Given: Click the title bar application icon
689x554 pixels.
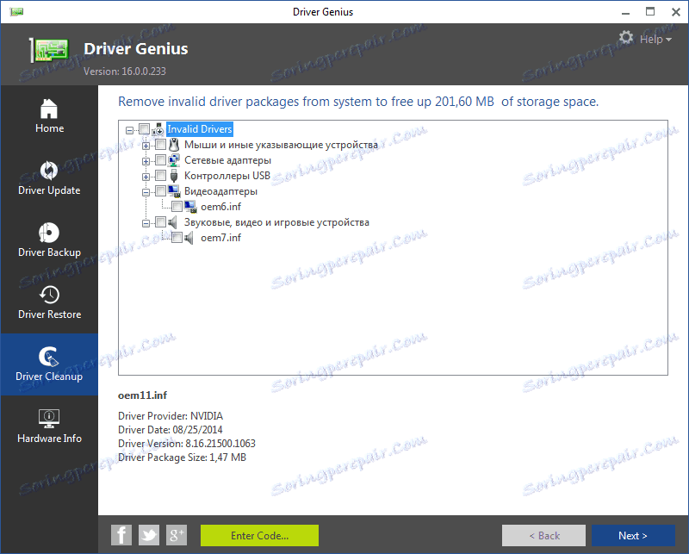Looking at the screenshot, I should (x=16, y=12).
